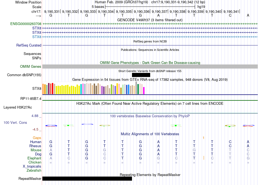Click the SNPs label in Publications track
Image resolution: width=258 pixels, height=185 pixels.
(x=37, y=58)
